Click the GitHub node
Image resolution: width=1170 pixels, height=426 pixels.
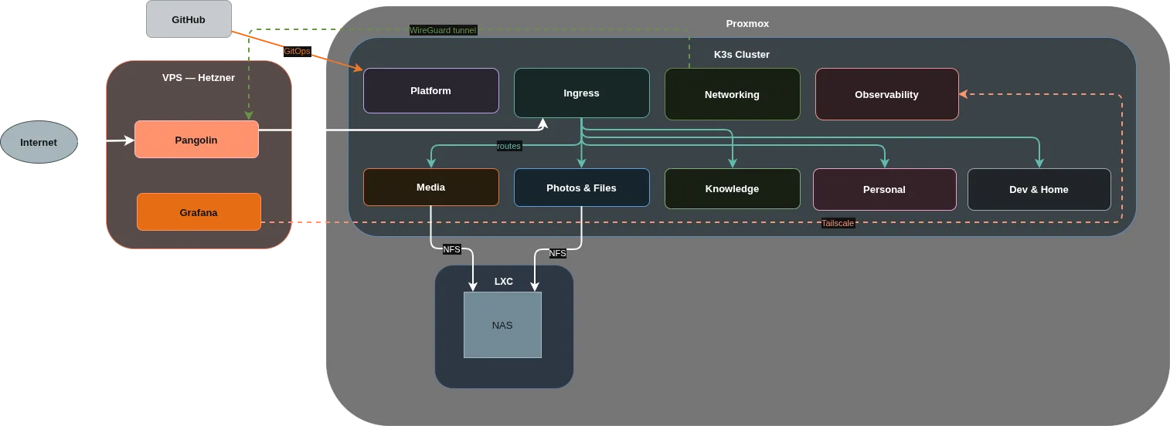(x=188, y=19)
